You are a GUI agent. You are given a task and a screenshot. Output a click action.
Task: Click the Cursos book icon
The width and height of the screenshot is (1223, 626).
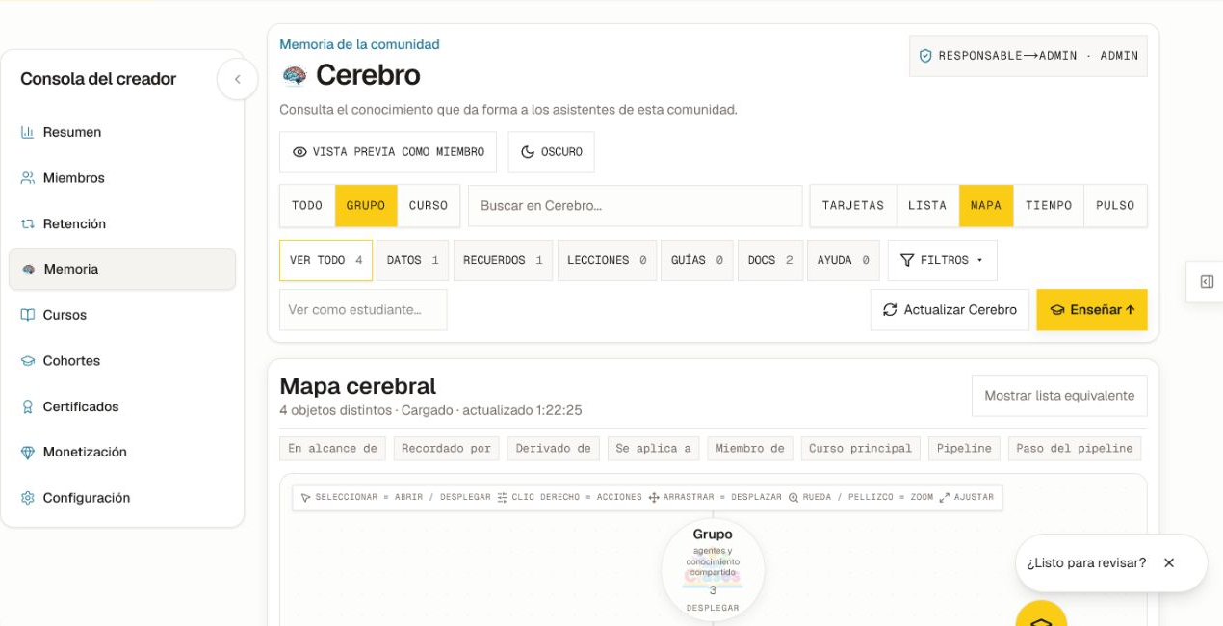pos(27,315)
